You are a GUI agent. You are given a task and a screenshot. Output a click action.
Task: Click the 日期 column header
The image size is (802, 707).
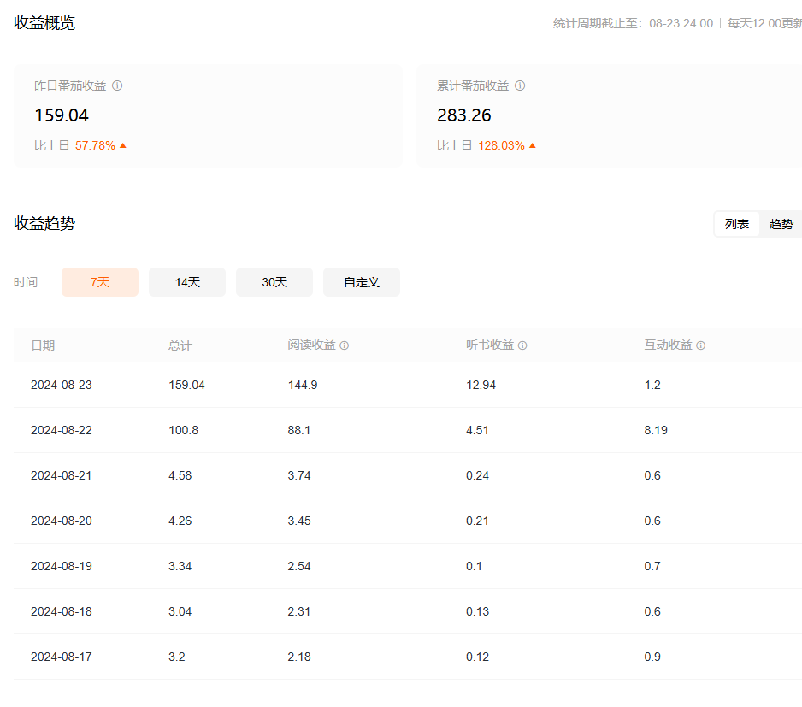point(43,346)
